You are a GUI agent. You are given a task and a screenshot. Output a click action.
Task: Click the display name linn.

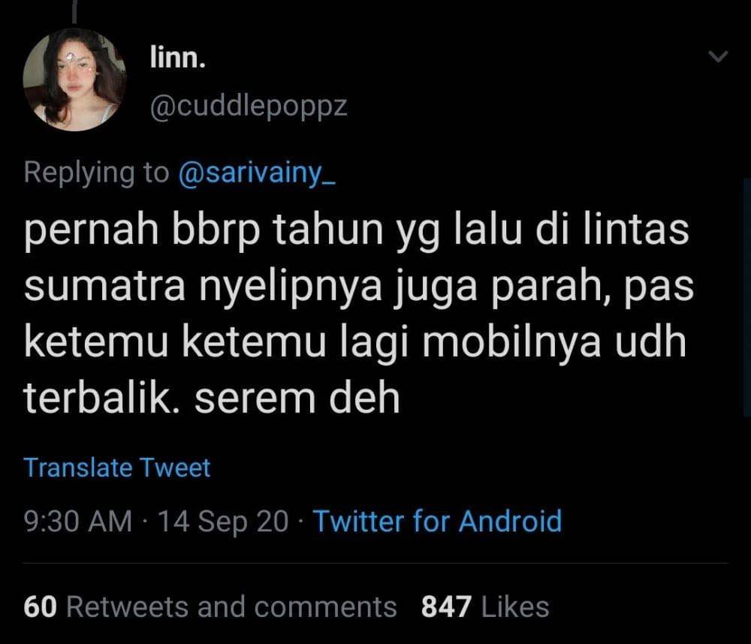178,57
